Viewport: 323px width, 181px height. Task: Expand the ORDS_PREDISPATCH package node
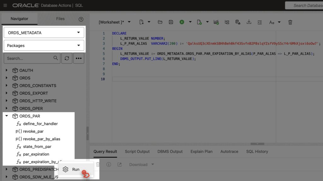(x=7, y=169)
